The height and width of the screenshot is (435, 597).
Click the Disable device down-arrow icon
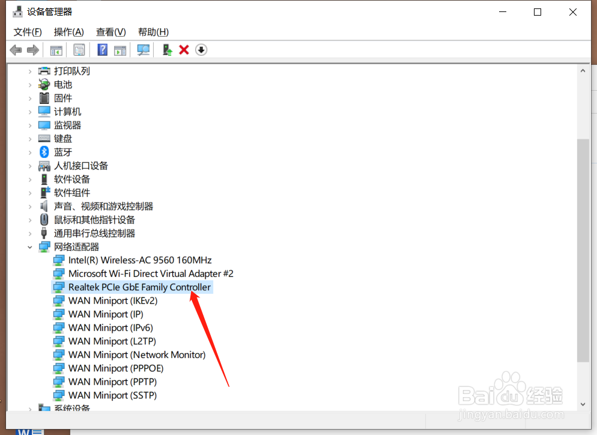click(x=201, y=50)
